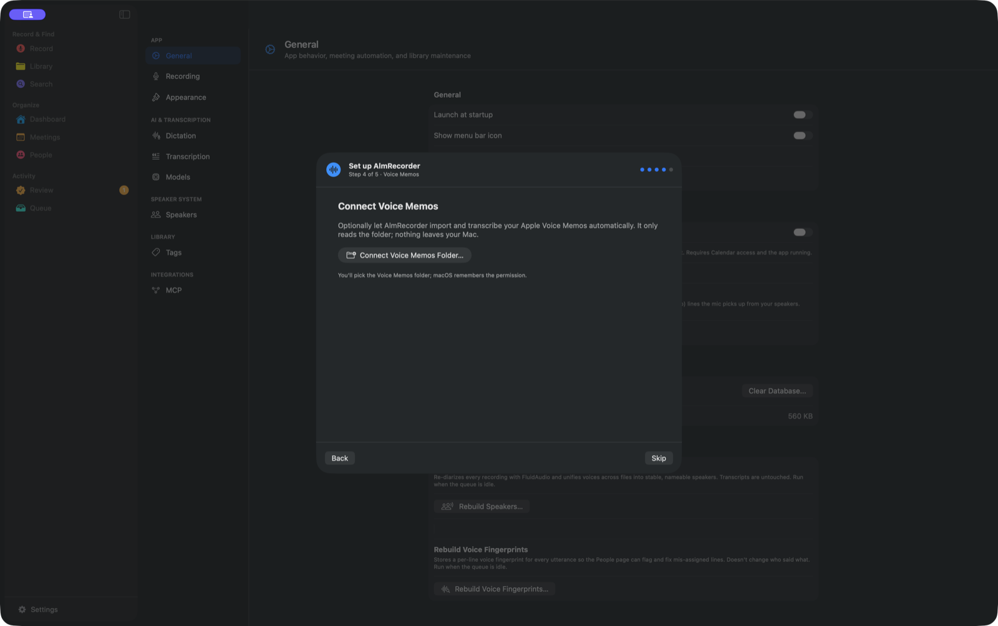Image resolution: width=998 pixels, height=626 pixels.
Task: Open the Meetings calendar icon
Action: tap(21, 137)
